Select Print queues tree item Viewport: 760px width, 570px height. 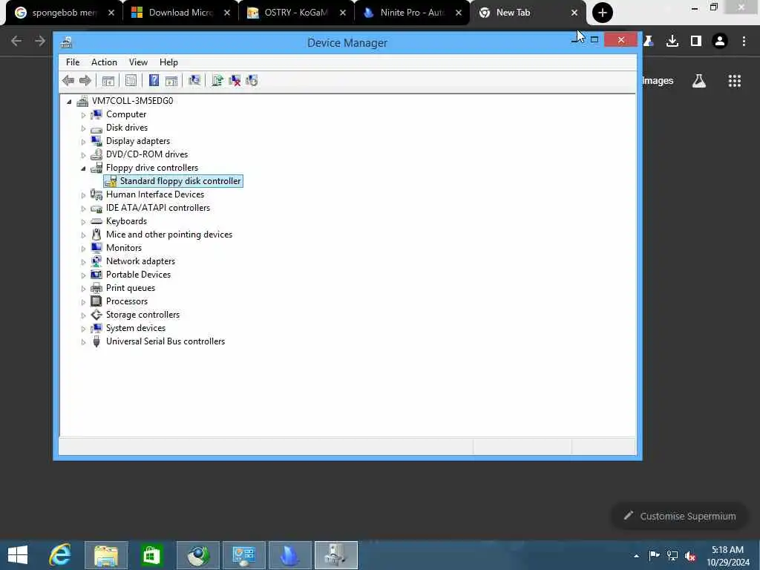[x=131, y=288]
